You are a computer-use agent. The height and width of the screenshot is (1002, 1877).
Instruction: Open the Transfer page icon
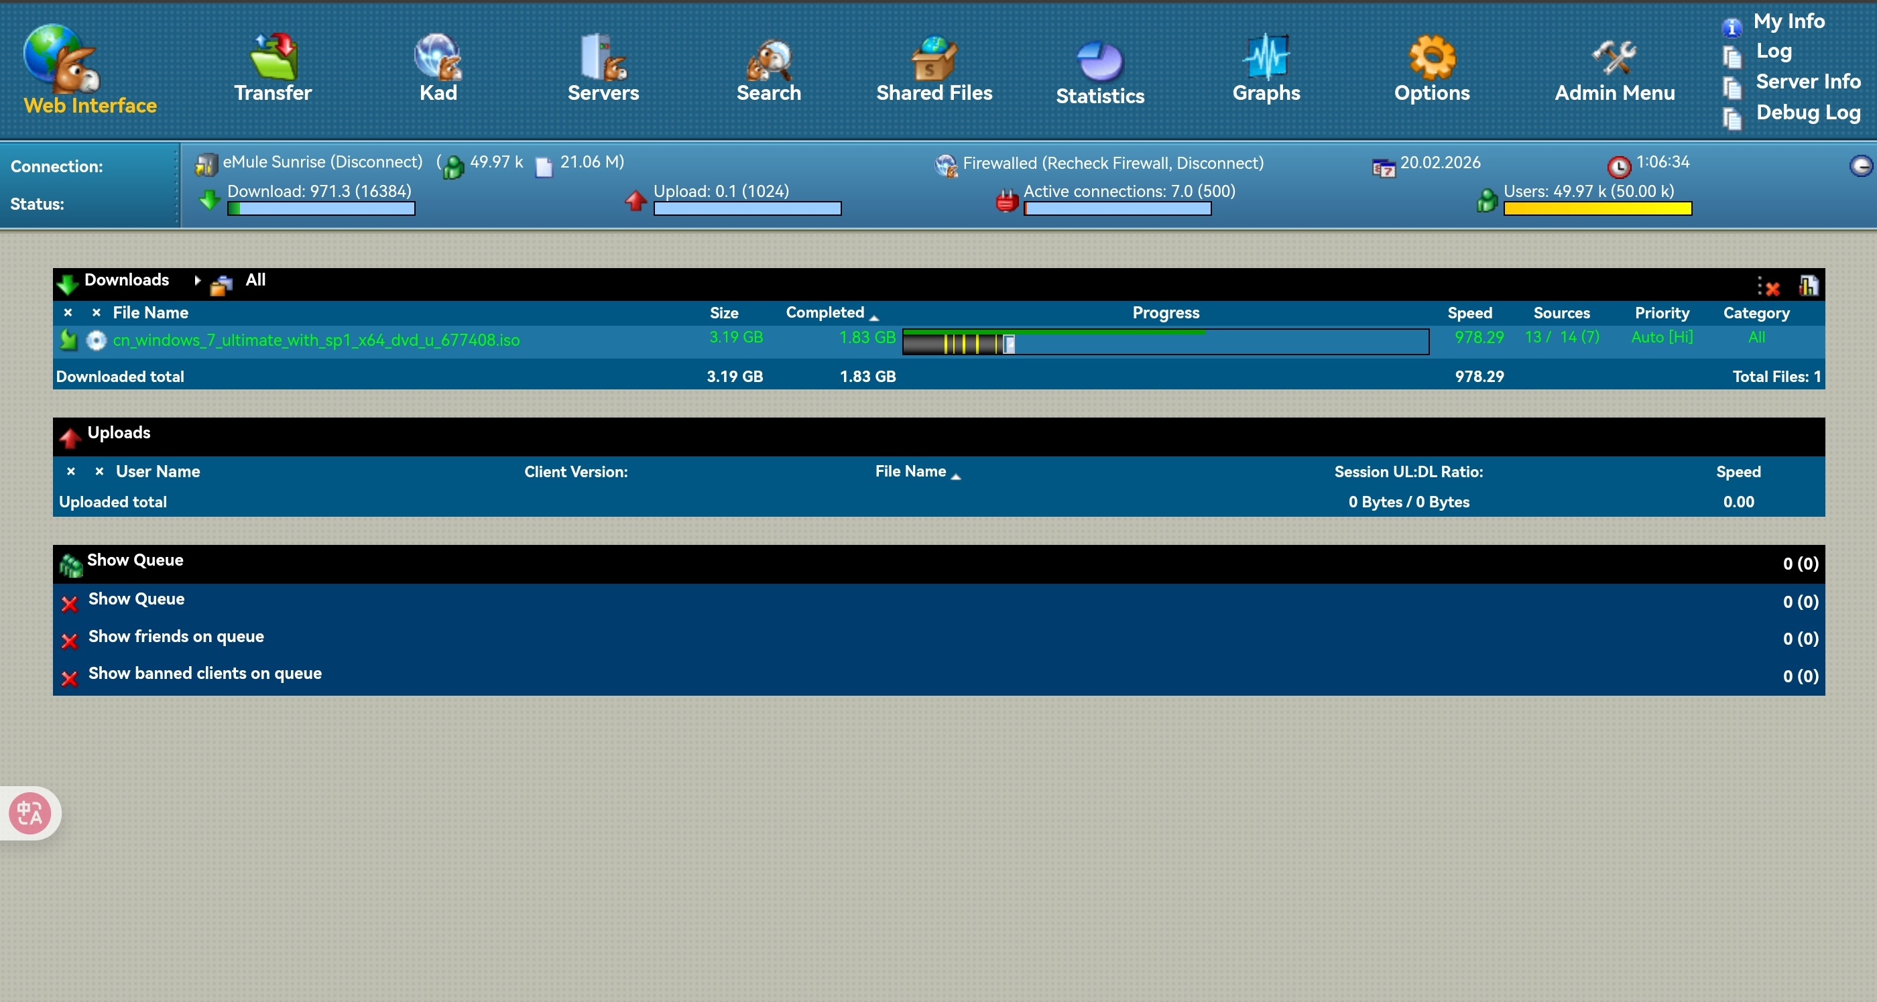[x=273, y=58]
